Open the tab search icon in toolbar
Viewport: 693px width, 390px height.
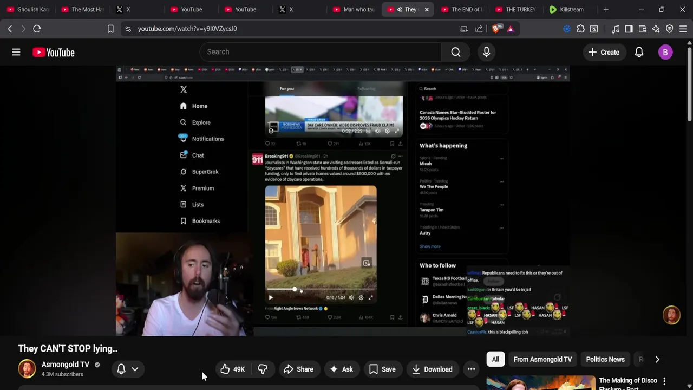pyautogui.click(x=594, y=29)
